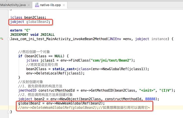Click 'JNIEnv *env' parameter
183x118 pixels.
click(x=120, y=39)
